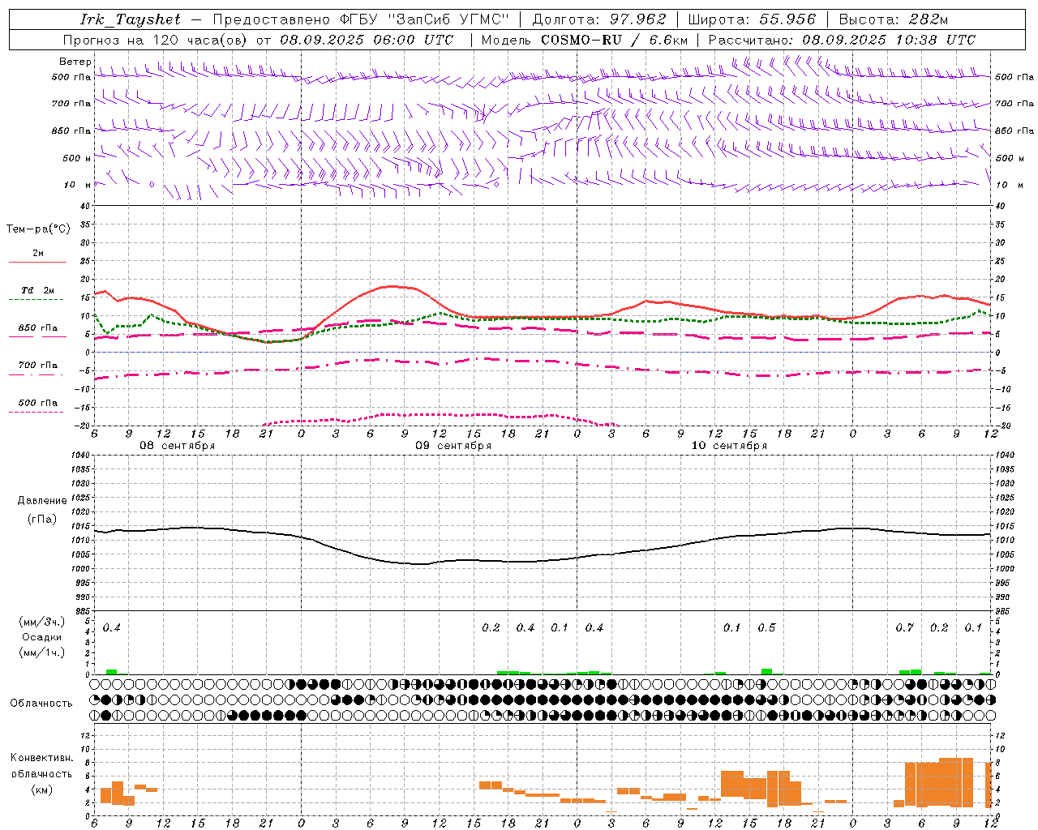Click the 'Ветер' wind panel label

(75, 62)
